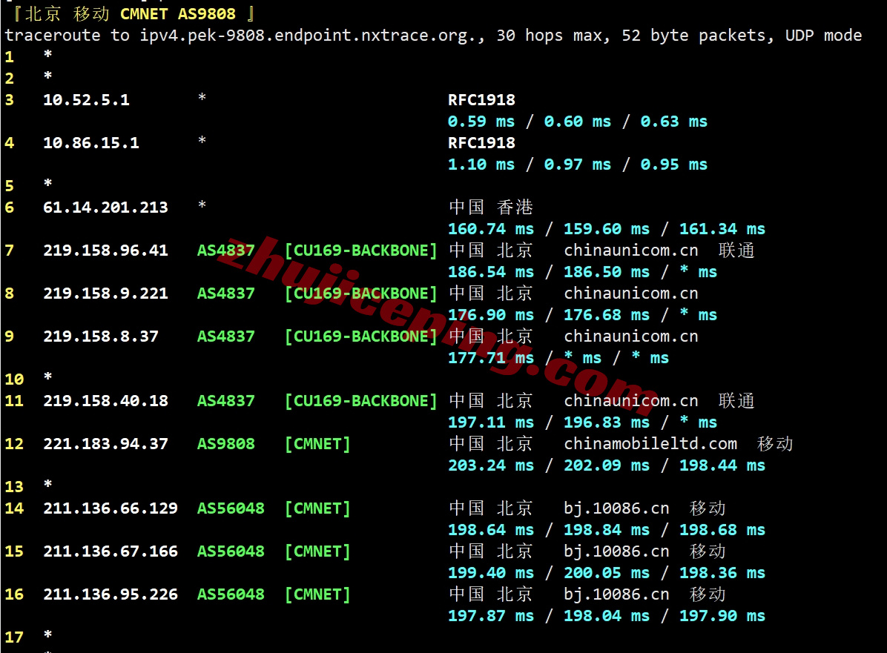Image resolution: width=887 pixels, height=653 pixels.
Task: Click the chinamobileltd.com hostname
Action: click(x=650, y=444)
